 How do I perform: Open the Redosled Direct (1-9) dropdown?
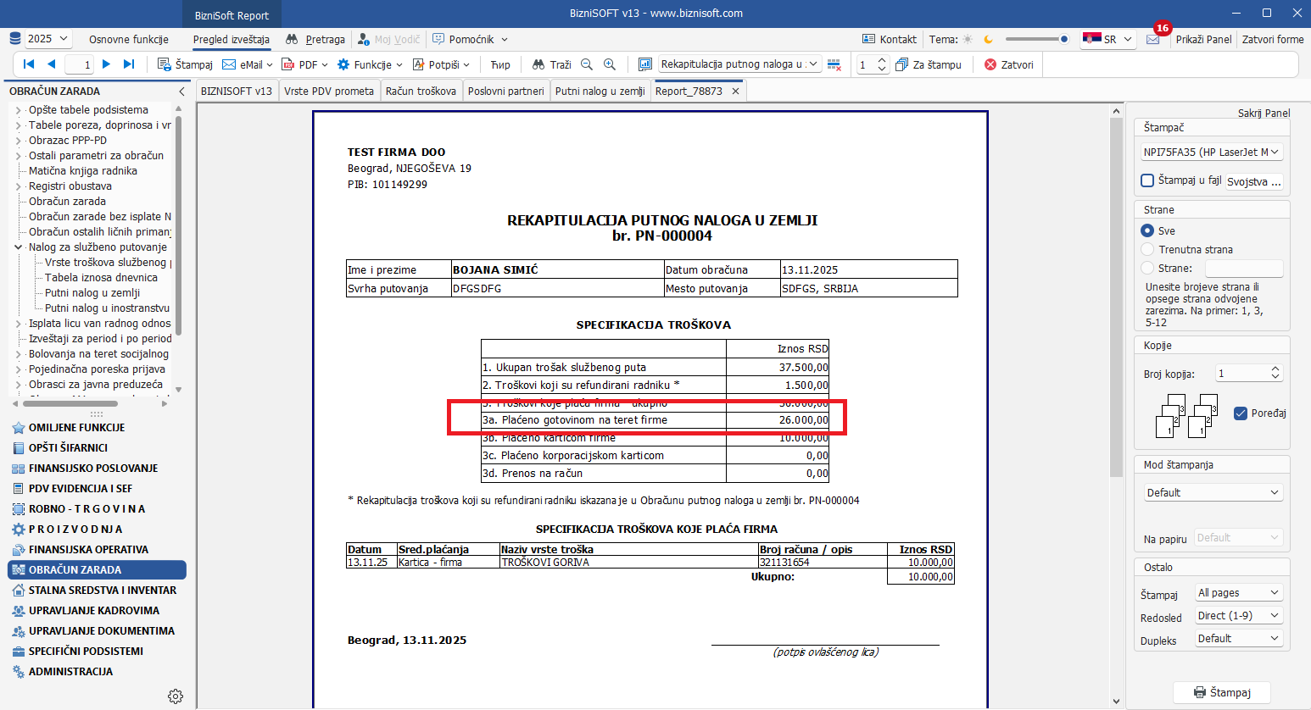tap(1237, 616)
